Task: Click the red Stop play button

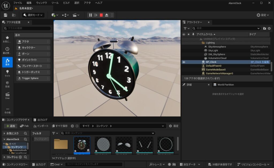Action: (x=101, y=15)
